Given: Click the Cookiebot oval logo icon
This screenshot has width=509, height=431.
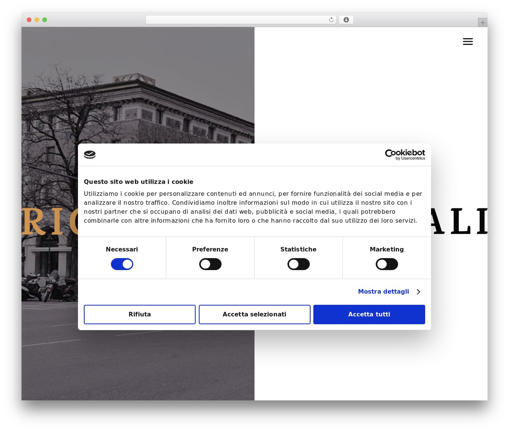Looking at the screenshot, I should (x=90, y=155).
